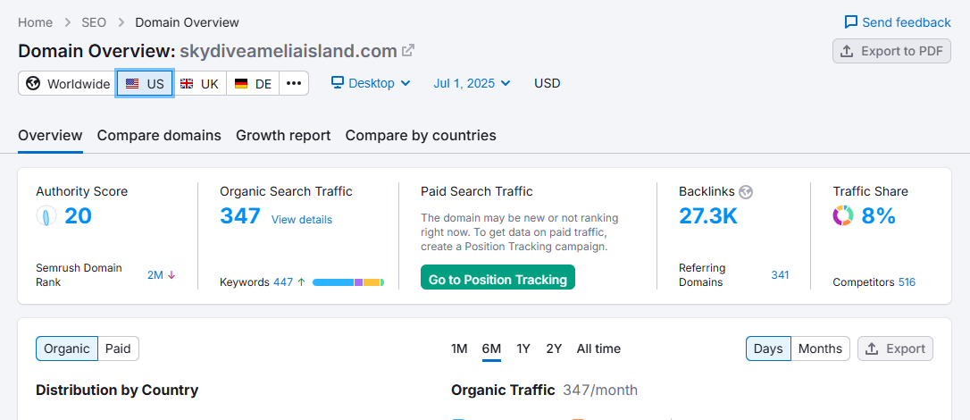Select the 2Y time range
Image resolution: width=970 pixels, height=420 pixels.
click(x=554, y=349)
